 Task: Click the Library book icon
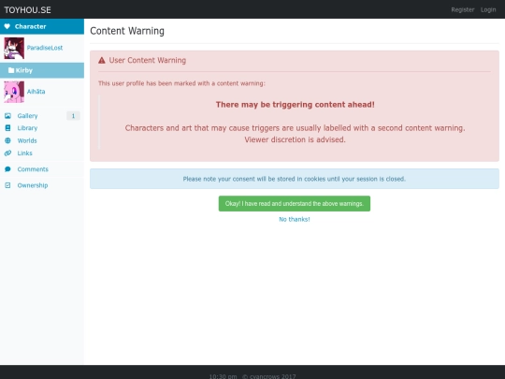coord(7,128)
